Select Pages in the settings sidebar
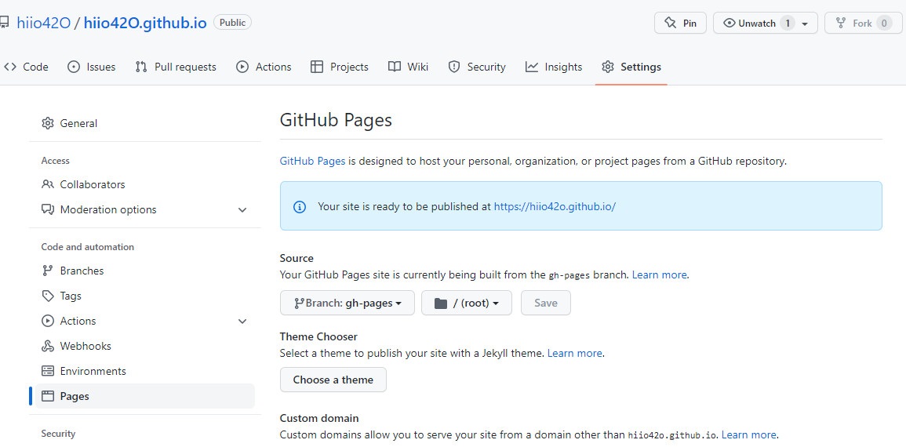The height and width of the screenshot is (447, 906). pyautogui.click(x=144, y=396)
